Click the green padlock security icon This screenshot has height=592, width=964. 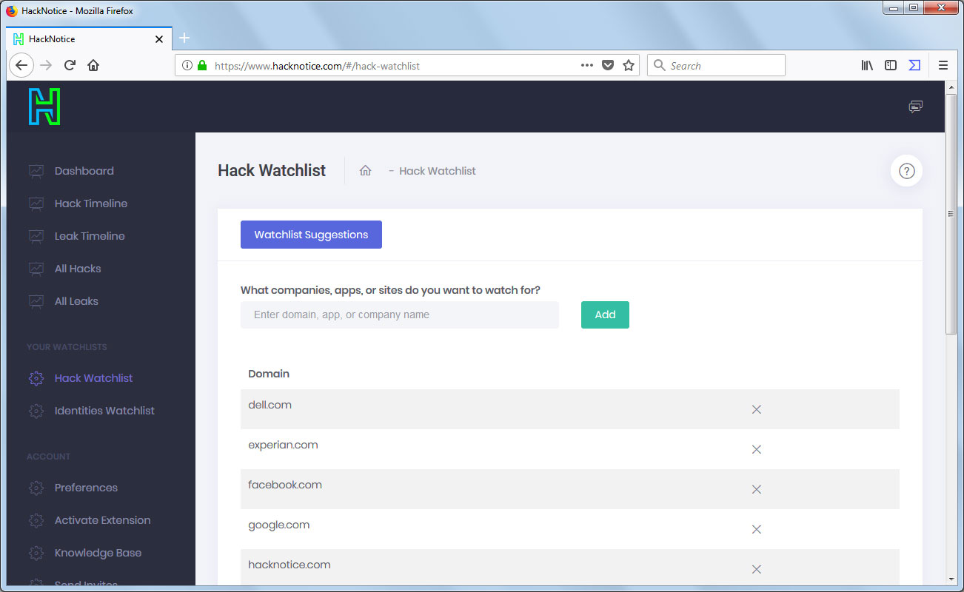(x=202, y=65)
